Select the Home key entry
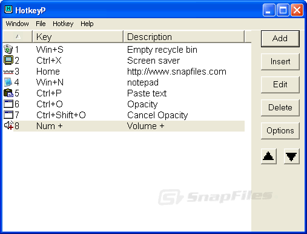 tap(48, 72)
